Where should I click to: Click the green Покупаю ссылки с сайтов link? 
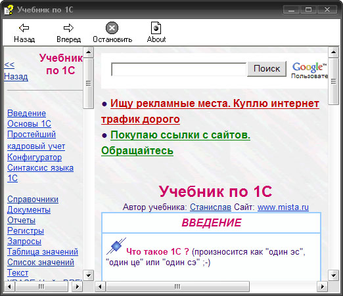175,143
